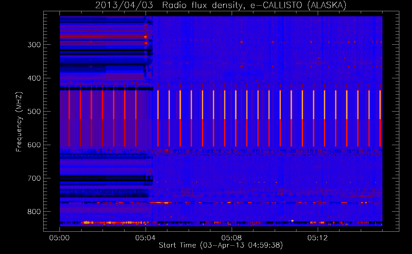Image resolution: width=412 pixels, height=254 pixels.
Task: Click the 800 frequency tick label
Action: [34, 212]
